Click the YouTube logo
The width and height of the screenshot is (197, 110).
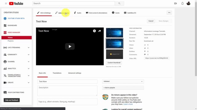(x=16, y=3)
